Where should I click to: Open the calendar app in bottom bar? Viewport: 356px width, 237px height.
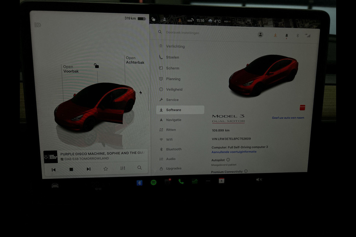click(221, 181)
